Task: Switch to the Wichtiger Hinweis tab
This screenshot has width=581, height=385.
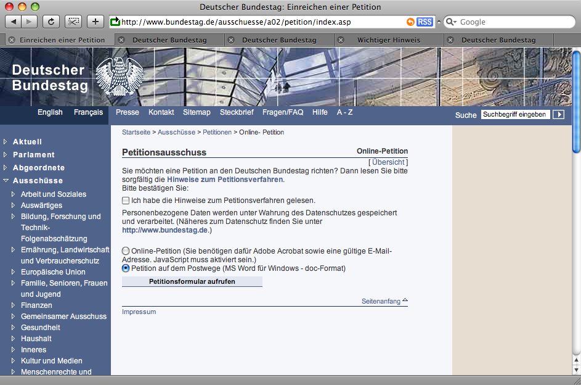Action: [x=389, y=40]
